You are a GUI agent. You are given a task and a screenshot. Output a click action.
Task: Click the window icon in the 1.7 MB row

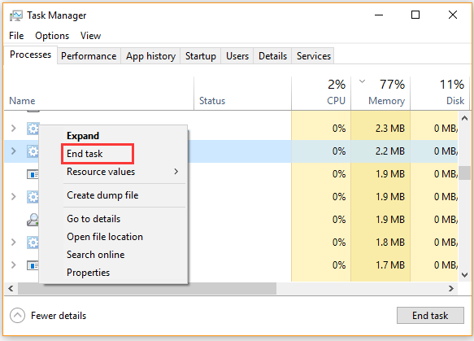[x=33, y=265]
